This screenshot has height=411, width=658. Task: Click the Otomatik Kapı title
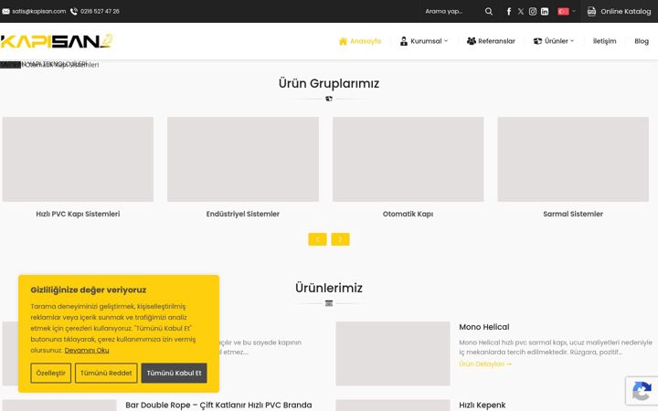[408, 214]
